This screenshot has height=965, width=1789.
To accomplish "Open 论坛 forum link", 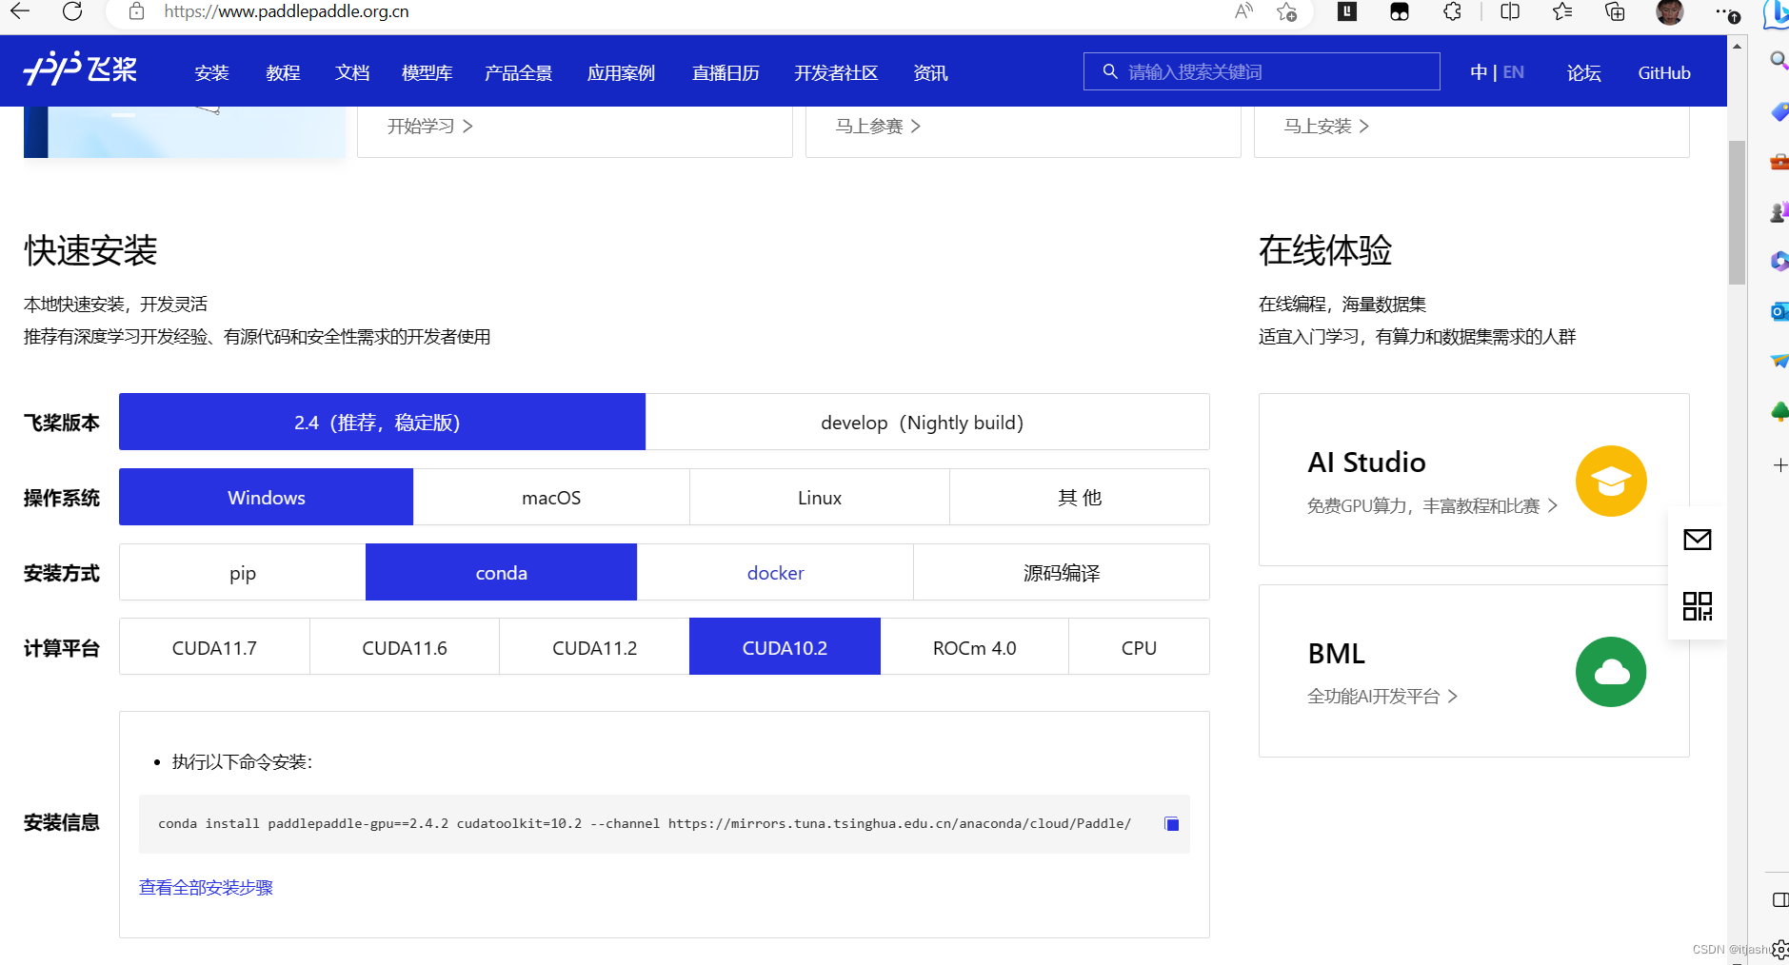I will click(1583, 72).
